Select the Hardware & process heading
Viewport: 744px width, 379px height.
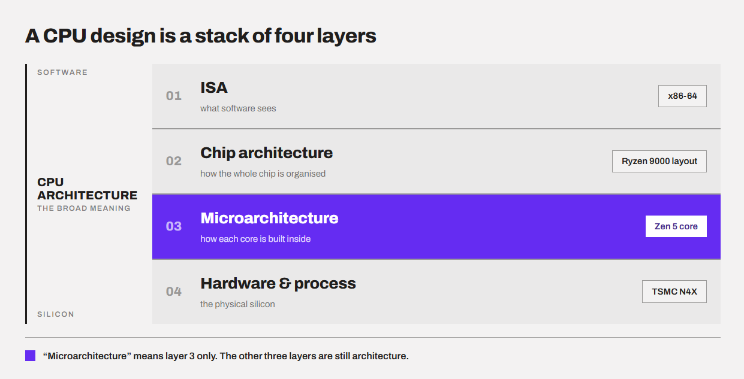[278, 283]
